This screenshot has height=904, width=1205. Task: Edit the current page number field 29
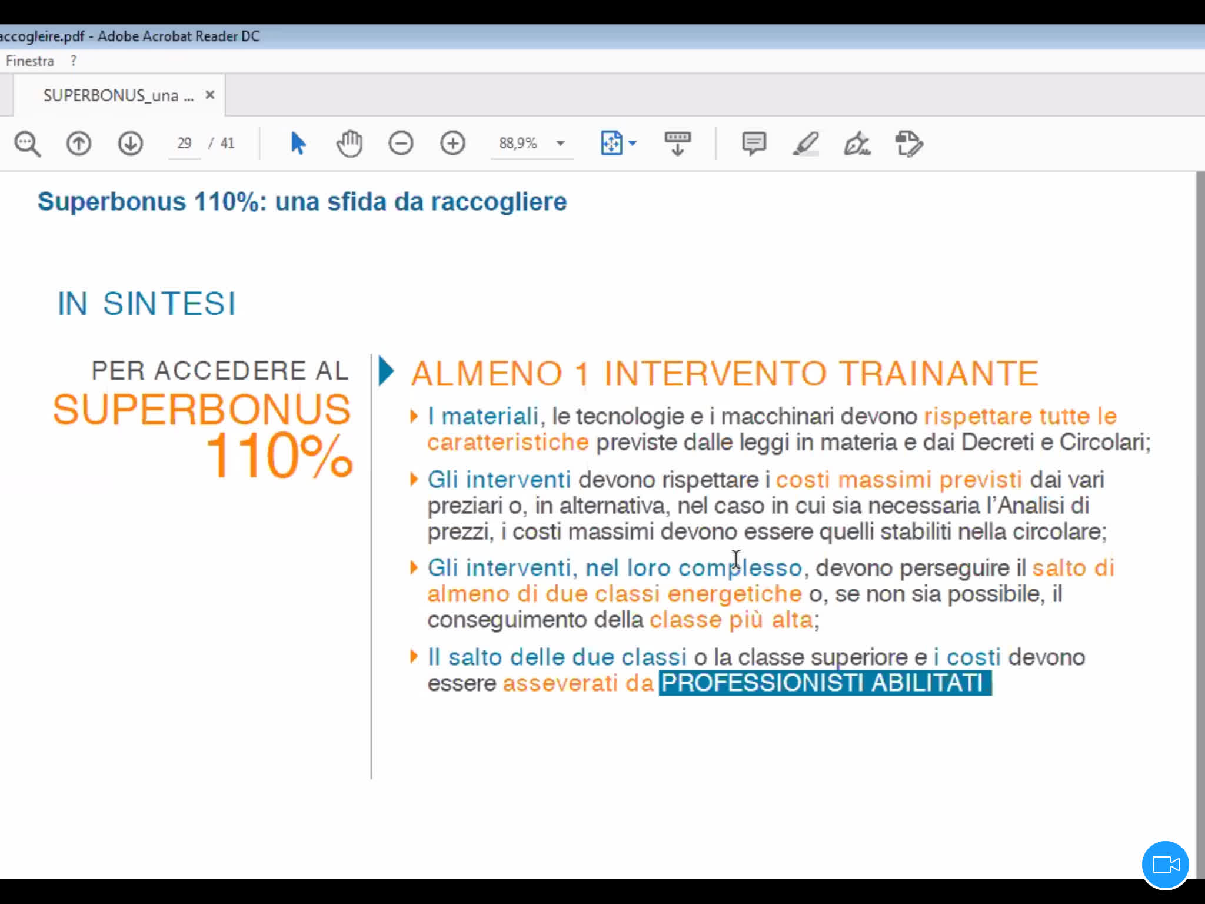coord(184,143)
